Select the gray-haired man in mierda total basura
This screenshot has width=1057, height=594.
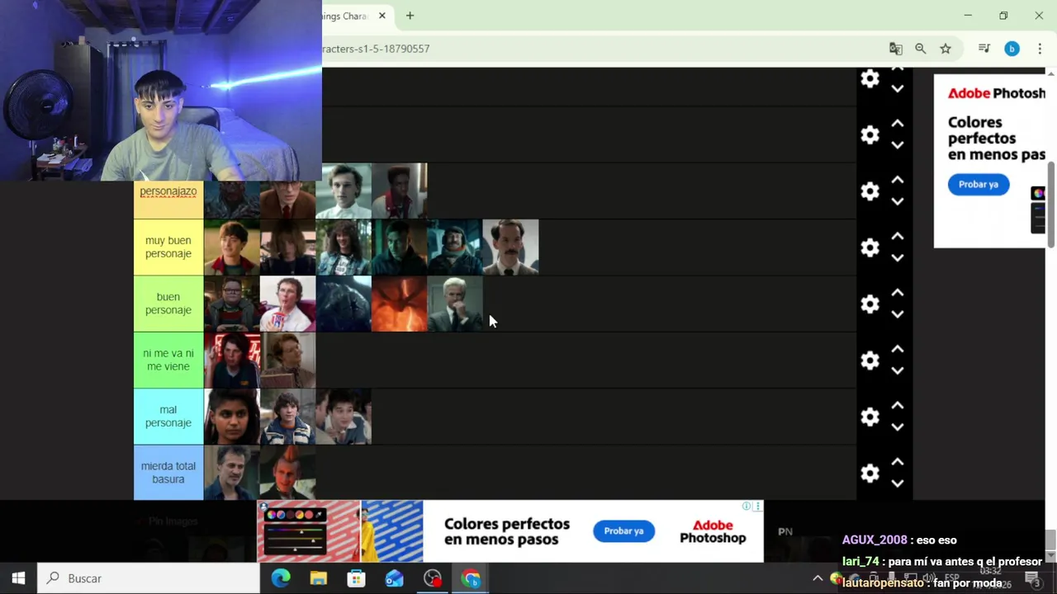232,473
